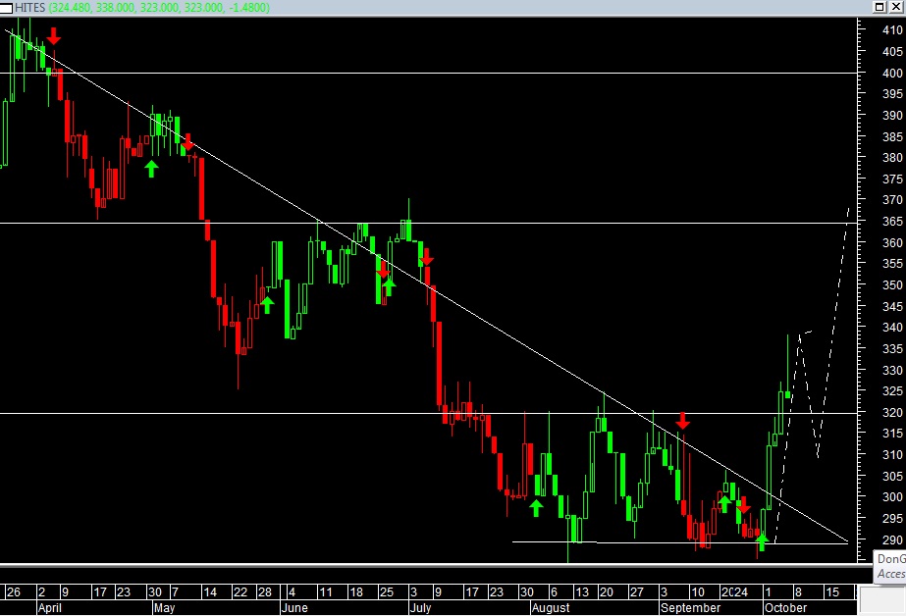
Task: Click the 390 price axis label
Action: click(x=892, y=116)
